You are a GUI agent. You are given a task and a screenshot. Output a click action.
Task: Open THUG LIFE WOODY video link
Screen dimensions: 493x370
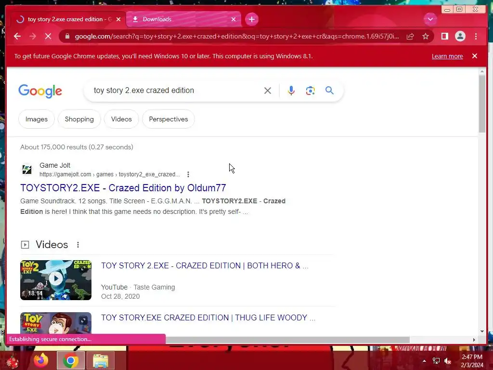(208, 318)
